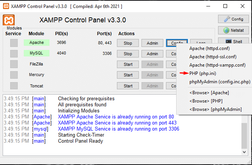Toggle the Tomcat service checkbox

(x=14, y=86)
